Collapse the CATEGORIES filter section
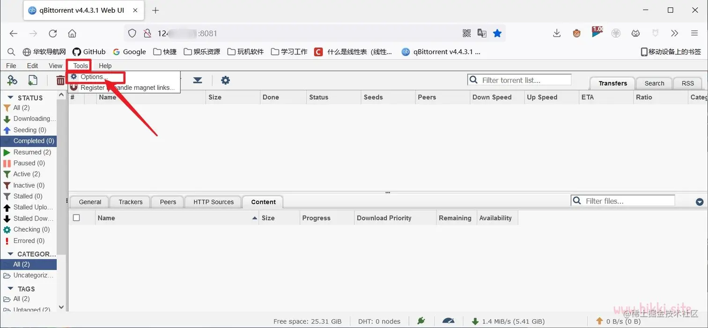Image resolution: width=708 pixels, height=328 pixels. 10,254
